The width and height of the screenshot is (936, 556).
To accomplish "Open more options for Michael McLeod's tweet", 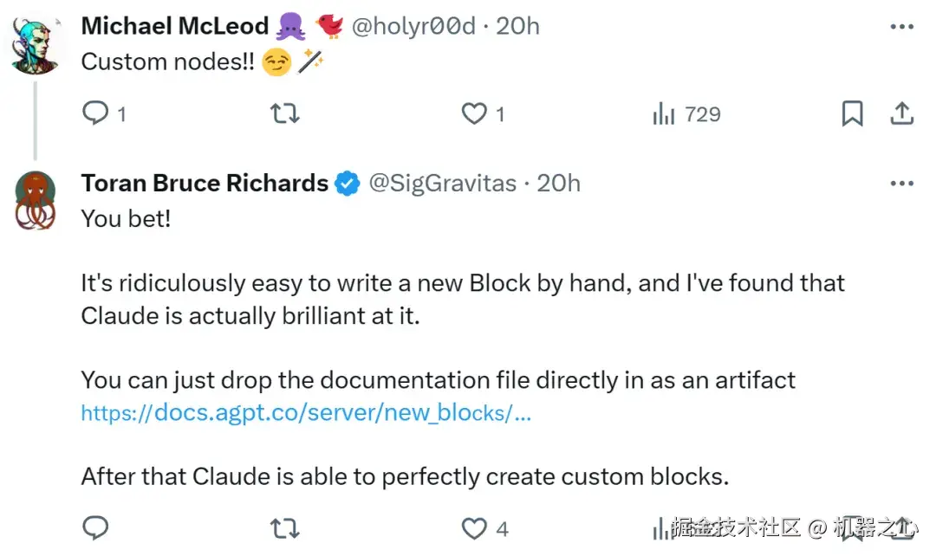I will [901, 26].
